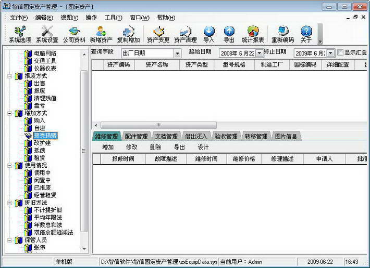Click book icon beside 双倍余额递减法

[x=28, y=233]
